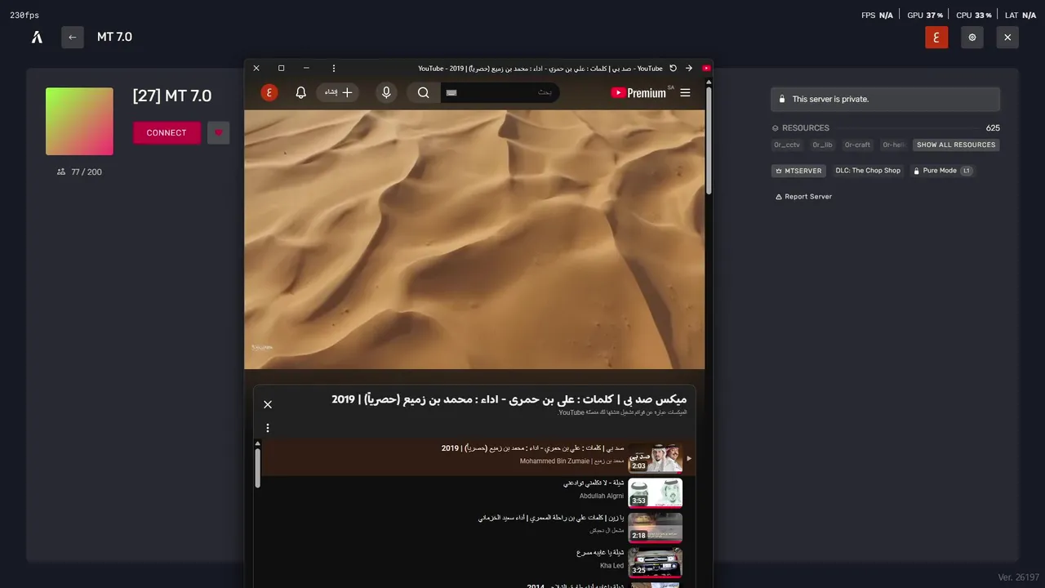The image size is (1045, 588).
Task: Connect to the MT 7.0 server
Action: (167, 133)
